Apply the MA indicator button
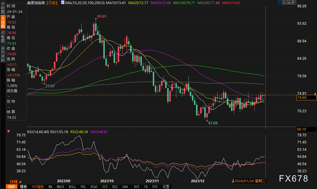Image resolution: width=317 pixels, height=189 pixels. [x=50, y=187]
